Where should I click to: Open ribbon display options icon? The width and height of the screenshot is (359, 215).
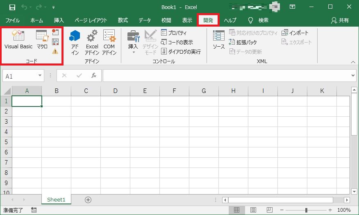292,7
